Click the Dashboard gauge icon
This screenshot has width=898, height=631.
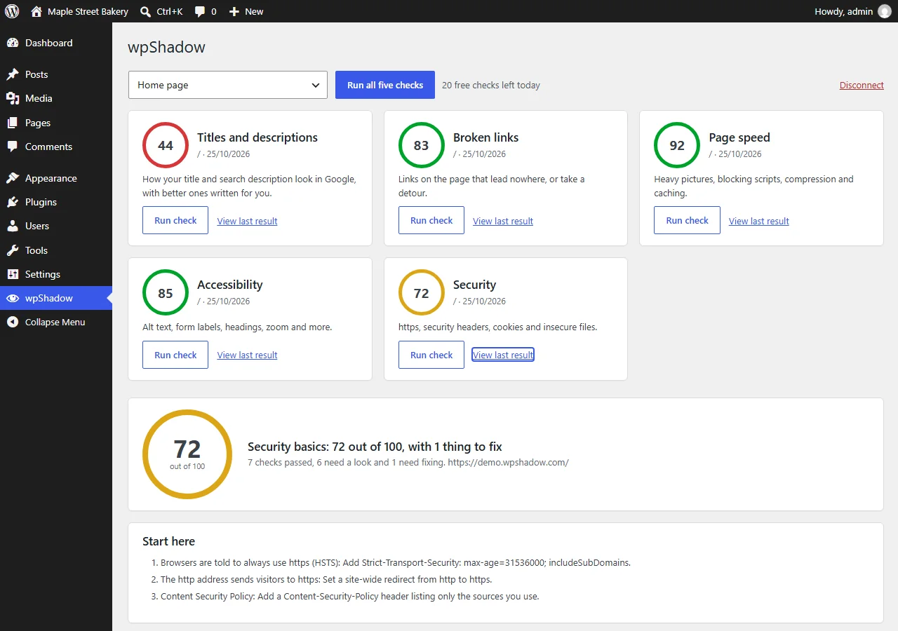(x=13, y=43)
